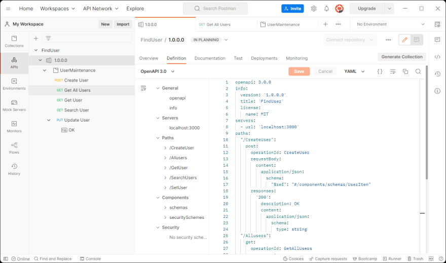
Task: Open Flows in sidebar
Action: [x=14, y=148]
